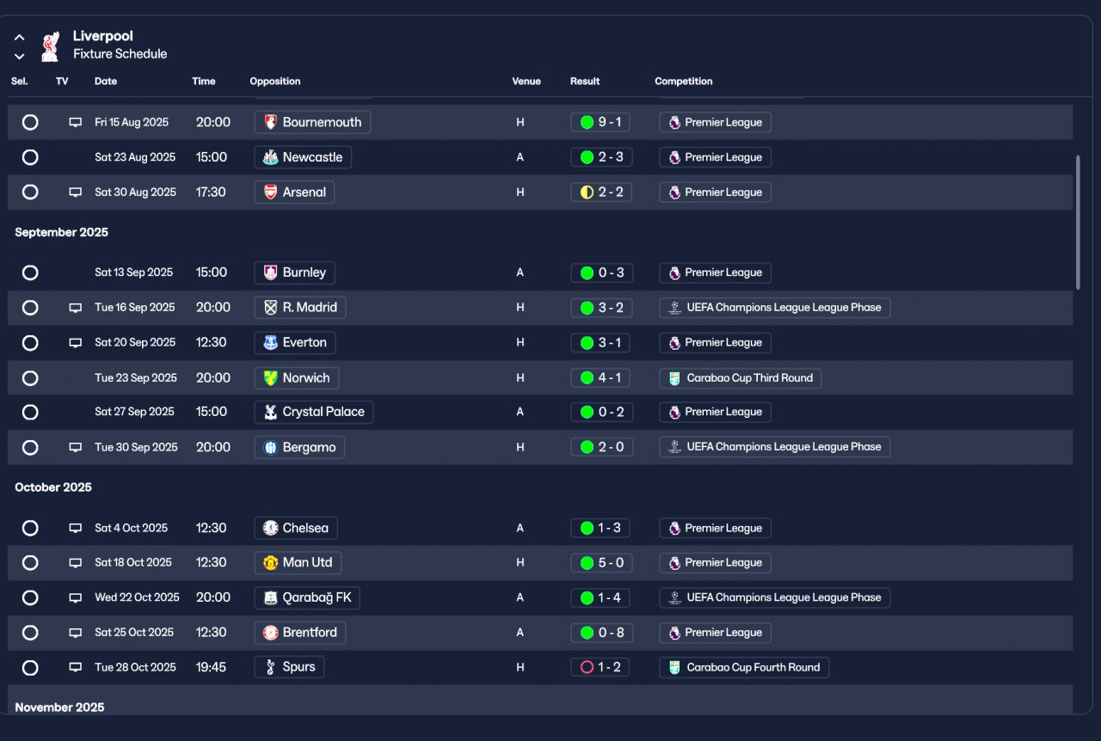
Task: Click the 17:30 kickoff time for Arsenal
Action: (x=211, y=192)
